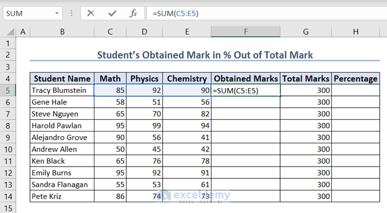Cancel the formula entry with X icon
Viewport: 387px width, 213px height.
pyautogui.click(x=91, y=13)
